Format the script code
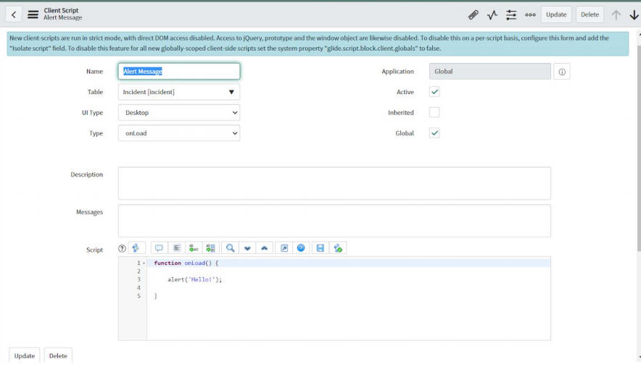The height and width of the screenshot is (382, 641). pos(177,248)
